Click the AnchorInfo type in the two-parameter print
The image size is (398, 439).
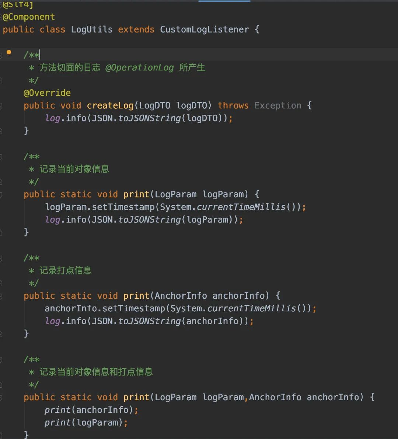click(x=275, y=397)
